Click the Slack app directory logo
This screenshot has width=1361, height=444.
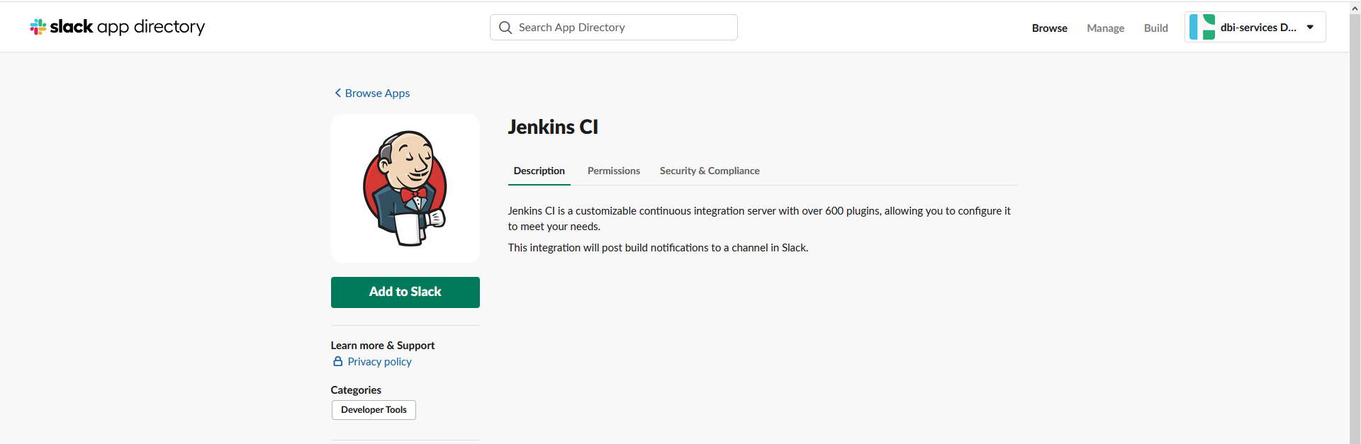click(117, 27)
